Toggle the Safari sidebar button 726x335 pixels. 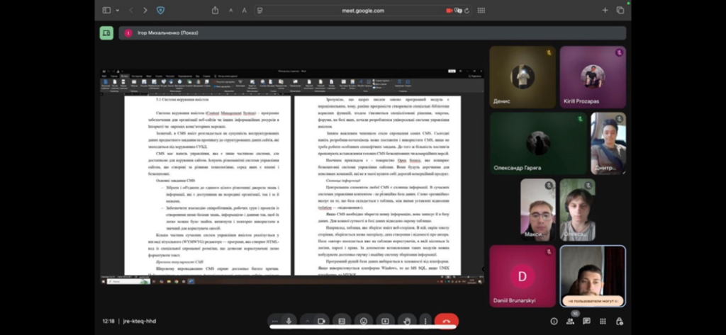pos(106,10)
